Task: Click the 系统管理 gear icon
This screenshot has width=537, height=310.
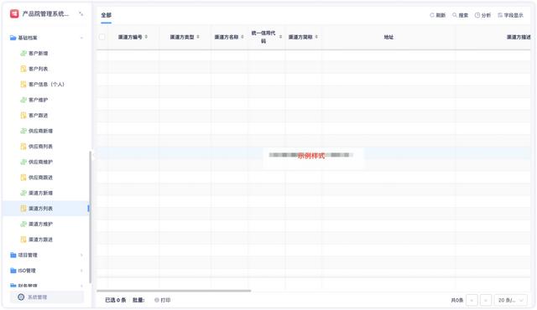Action: click(x=21, y=297)
